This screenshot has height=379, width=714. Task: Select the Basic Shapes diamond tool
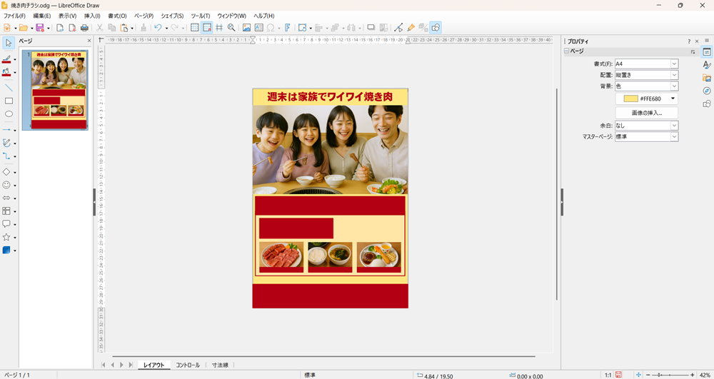point(6,172)
